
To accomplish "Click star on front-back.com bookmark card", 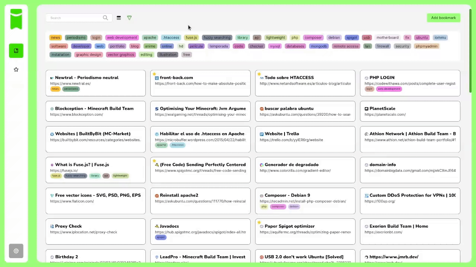I will tap(155, 74).
